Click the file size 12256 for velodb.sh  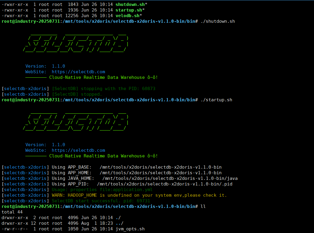click(x=72, y=16)
